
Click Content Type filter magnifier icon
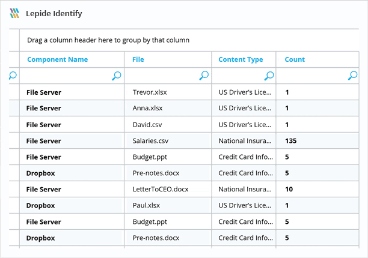pos(269,76)
